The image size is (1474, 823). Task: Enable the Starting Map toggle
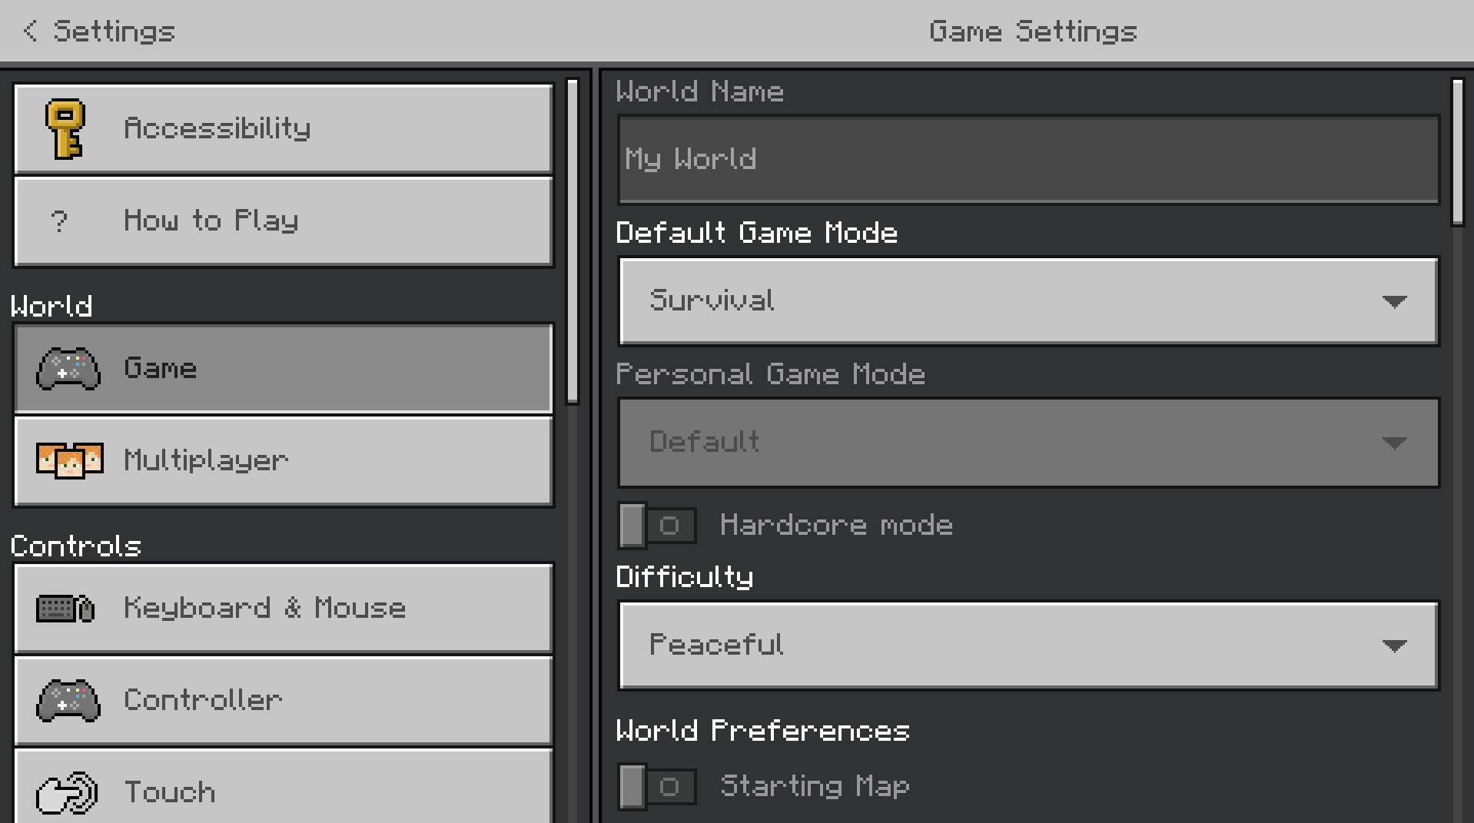click(657, 786)
